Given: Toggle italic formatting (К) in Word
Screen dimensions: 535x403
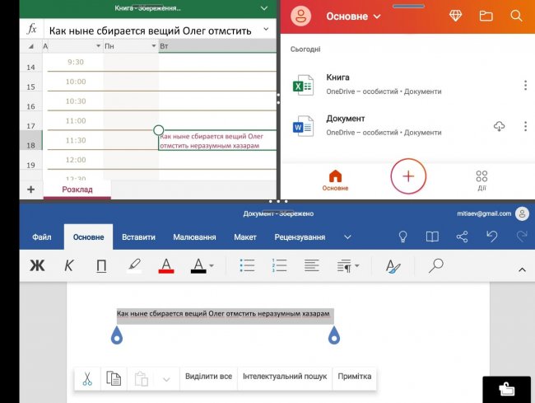Looking at the screenshot, I should point(69,265).
